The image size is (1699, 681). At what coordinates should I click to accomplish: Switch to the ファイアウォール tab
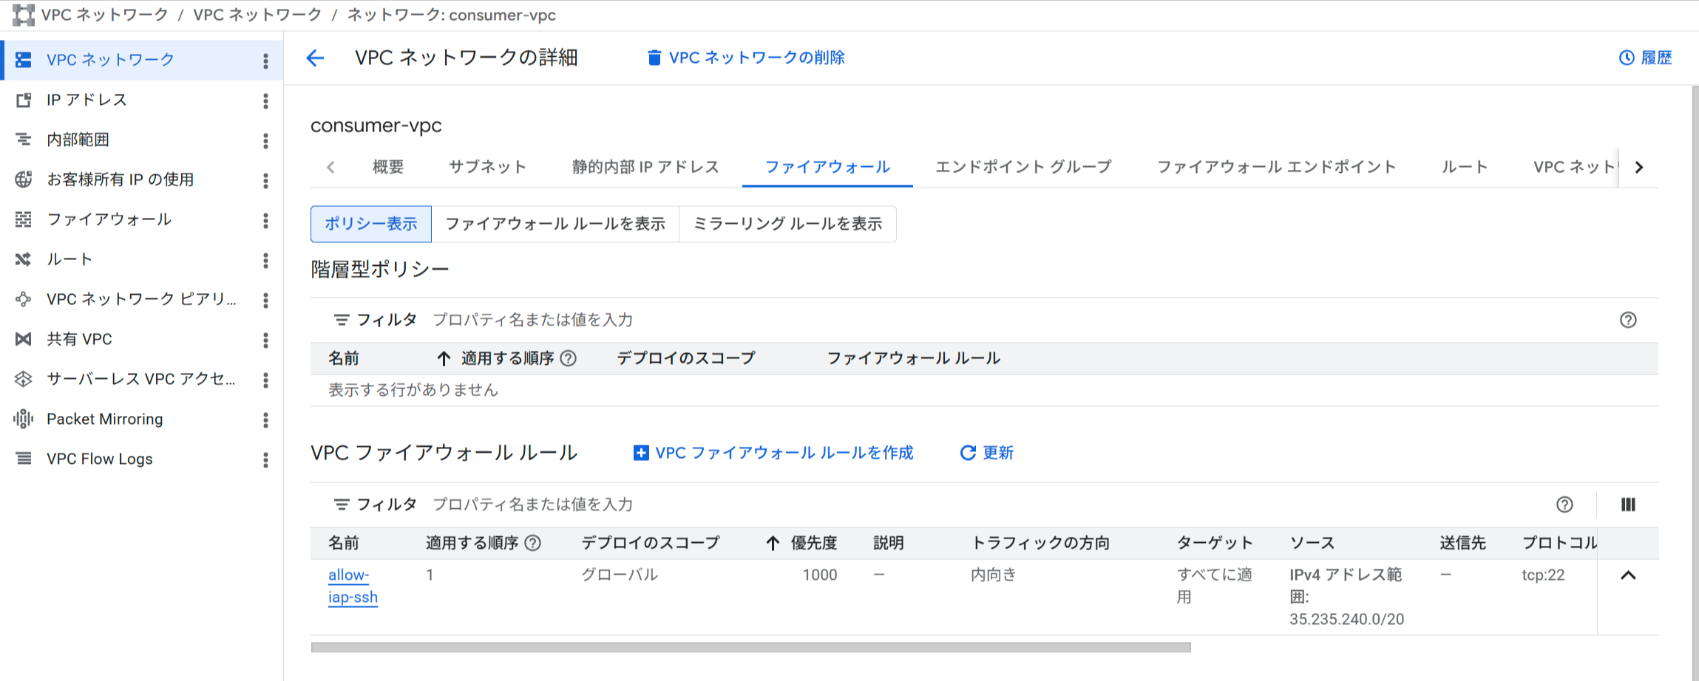click(x=827, y=167)
